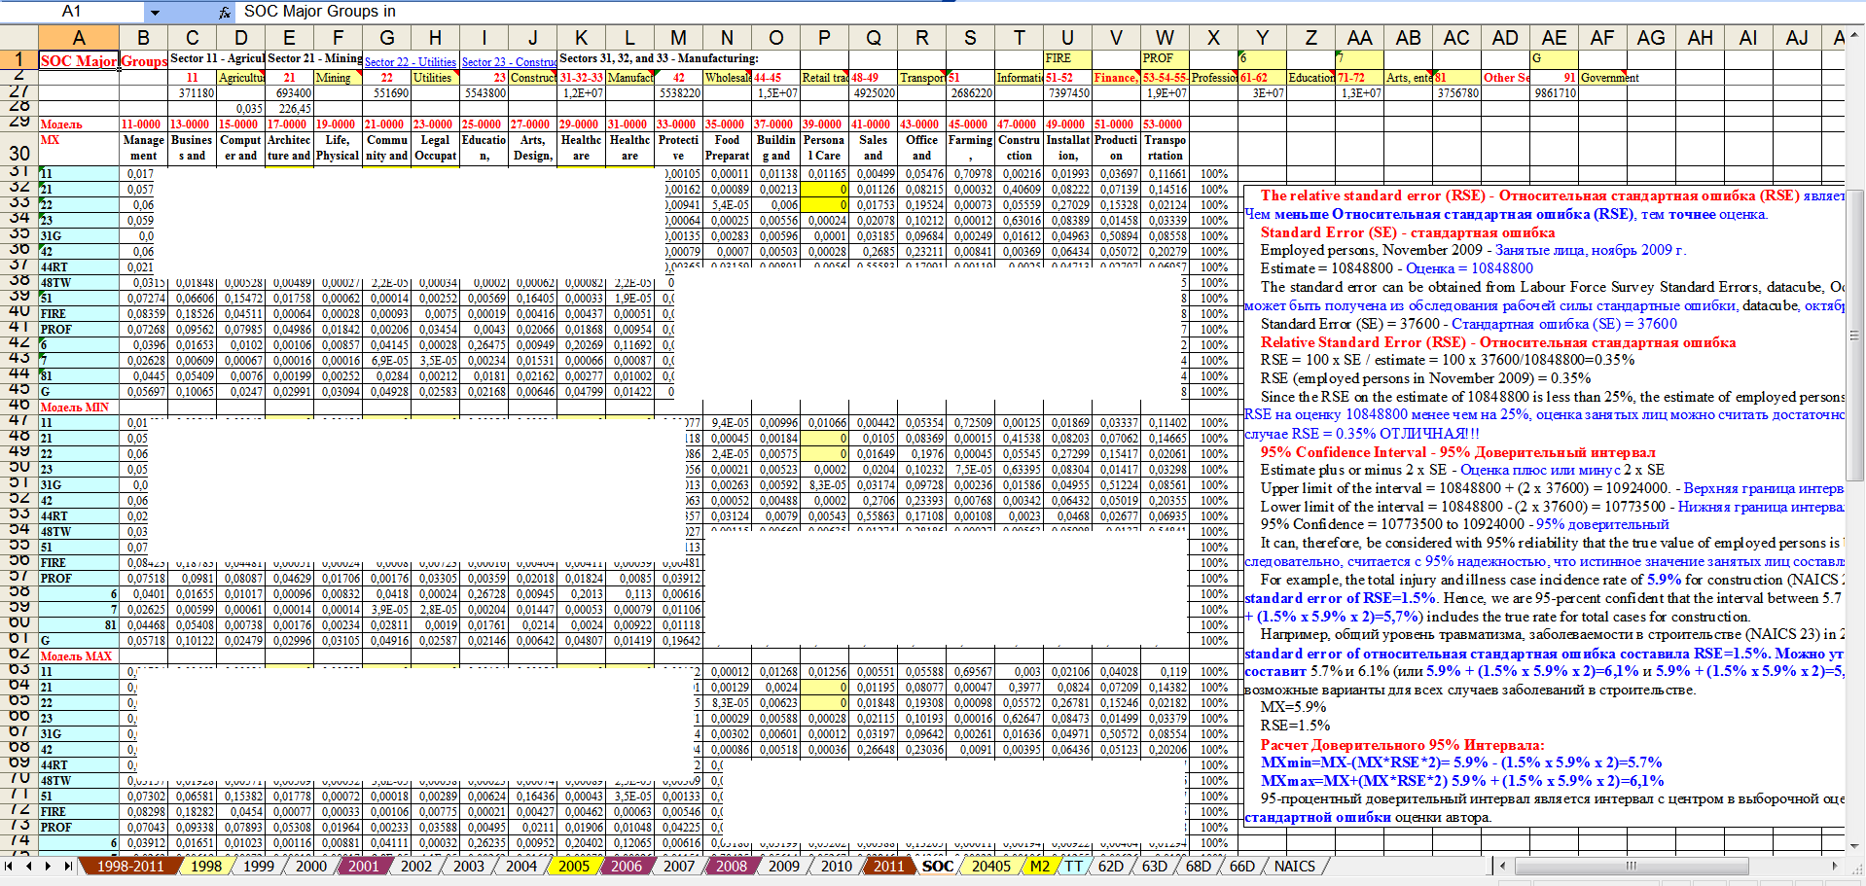Open the Sector 23 - Construction hyperlink
The width and height of the screenshot is (1866, 886).
(x=508, y=62)
